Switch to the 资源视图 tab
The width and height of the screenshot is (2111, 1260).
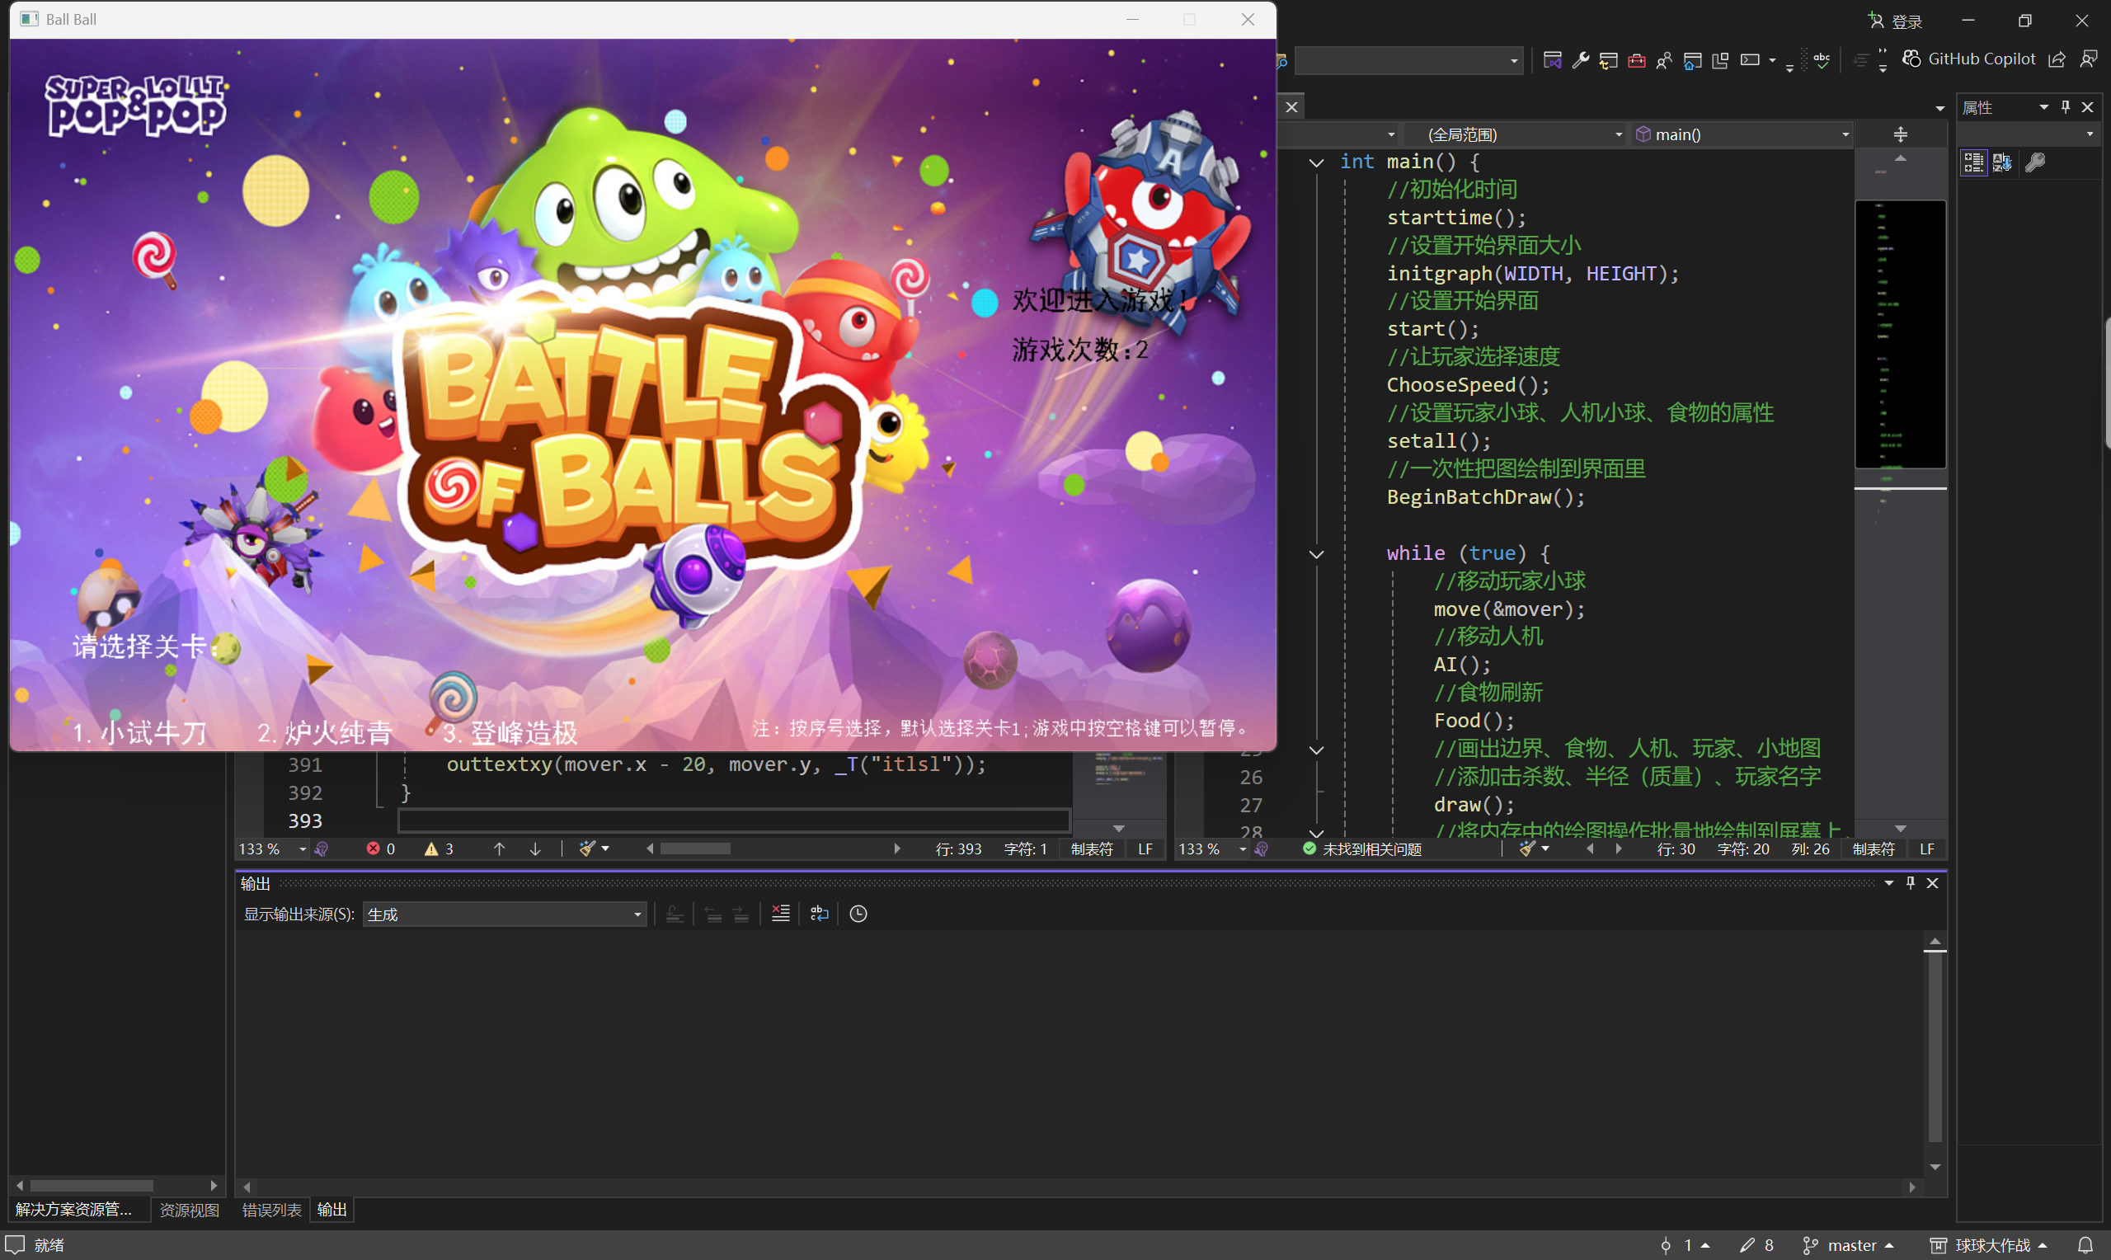[x=190, y=1209]
